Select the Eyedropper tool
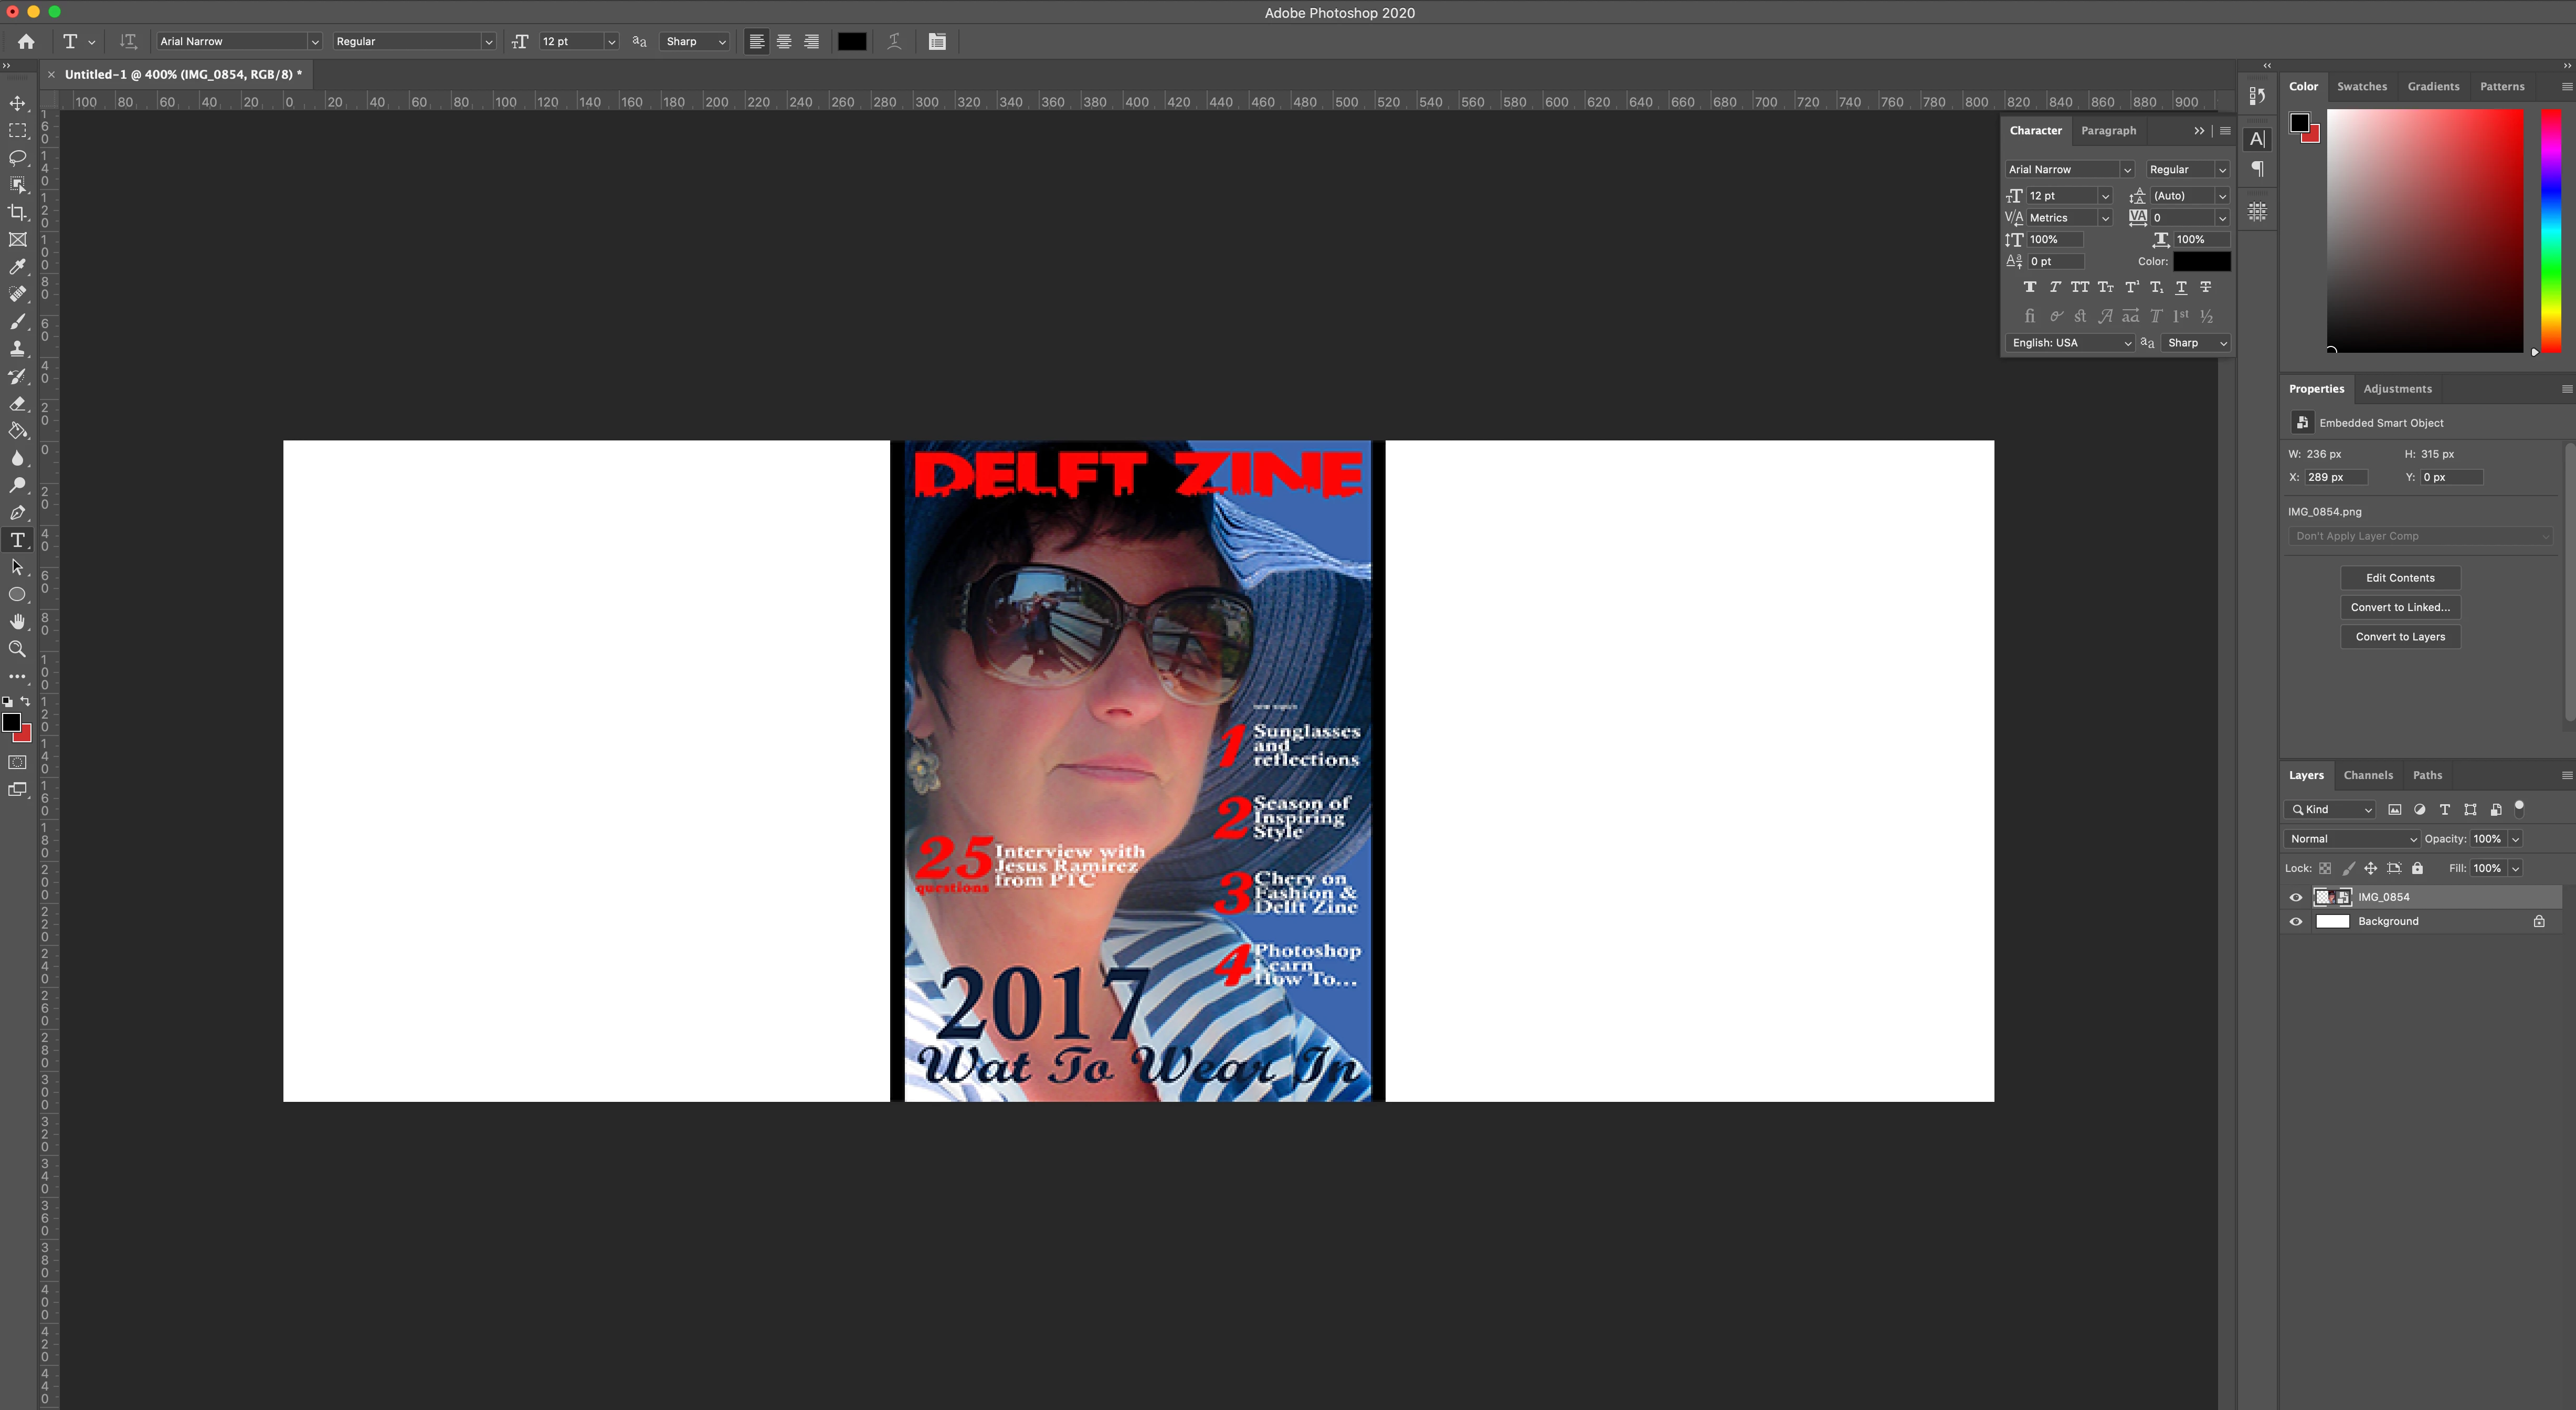 [x=18, y=267]
